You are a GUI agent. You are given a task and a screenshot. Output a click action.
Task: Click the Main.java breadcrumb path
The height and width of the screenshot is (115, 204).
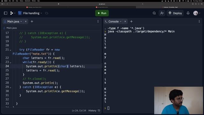11,28
